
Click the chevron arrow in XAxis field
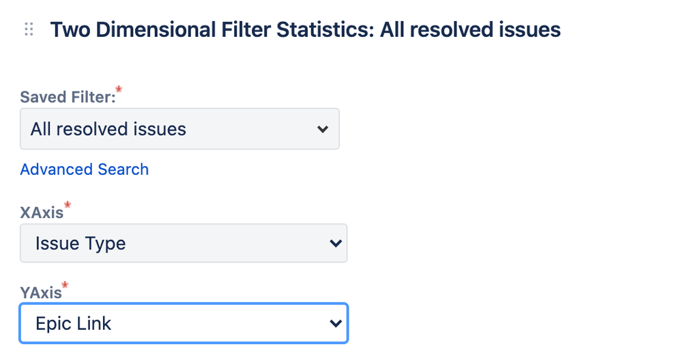coord(335,243)
